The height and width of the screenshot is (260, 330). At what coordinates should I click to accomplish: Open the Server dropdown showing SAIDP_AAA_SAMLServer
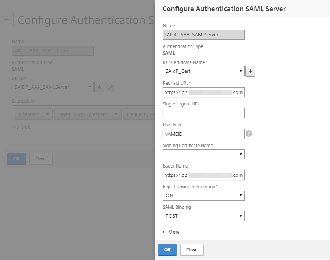pos(52,87)
